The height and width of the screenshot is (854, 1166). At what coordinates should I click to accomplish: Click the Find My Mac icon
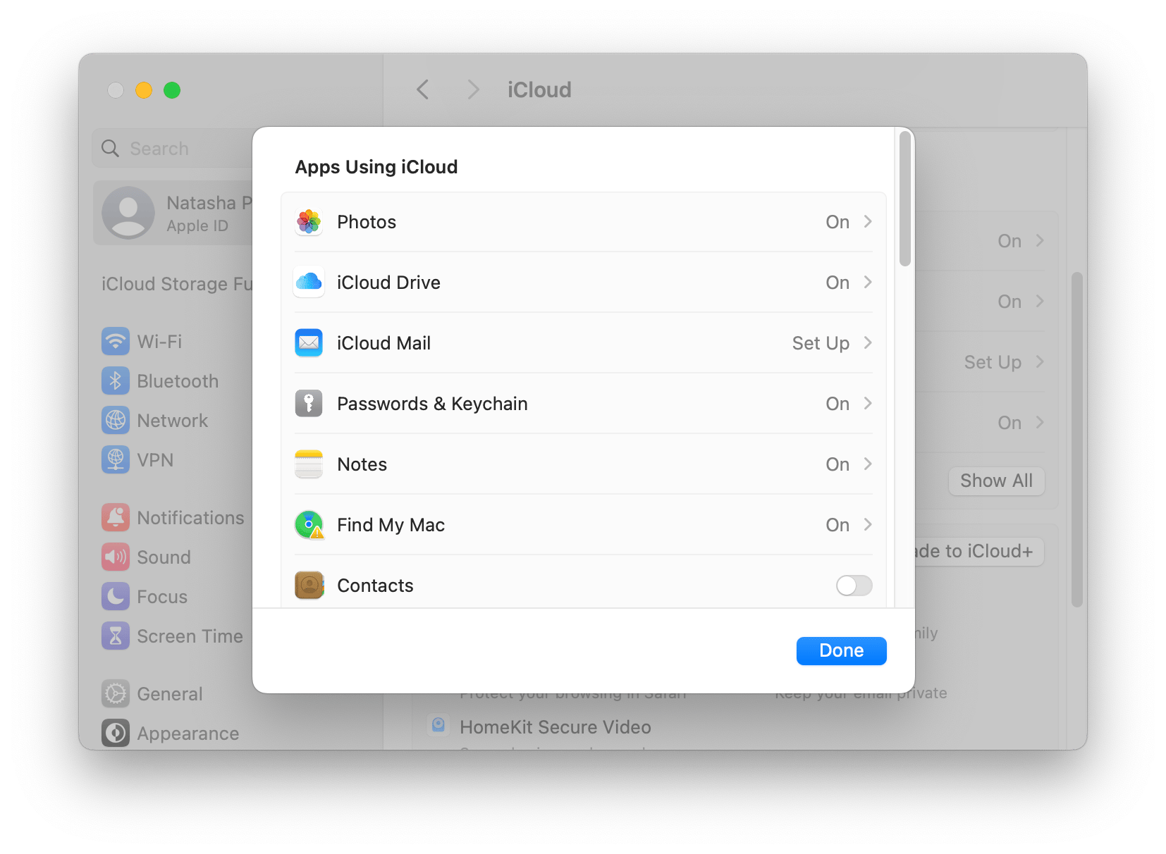pos(308,524)
